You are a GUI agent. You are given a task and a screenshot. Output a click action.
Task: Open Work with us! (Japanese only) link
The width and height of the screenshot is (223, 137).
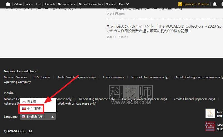click(x=77, y=104)
